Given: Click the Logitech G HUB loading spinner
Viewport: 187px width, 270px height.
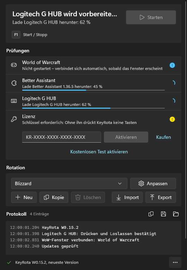Looking at the screenshot, I should pyautogui.click(x=173, y=101).
